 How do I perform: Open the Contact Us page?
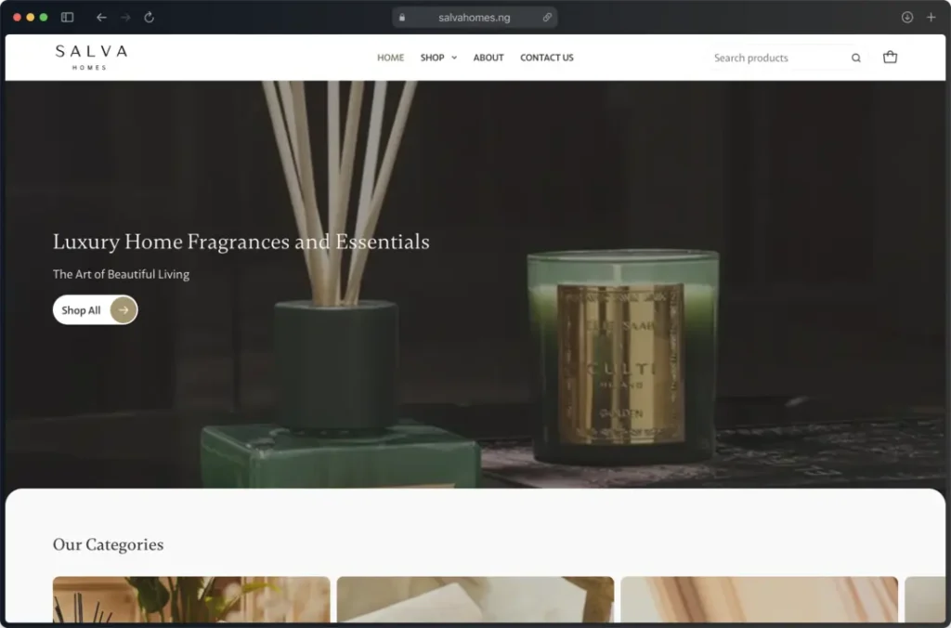click(x=546, y=58)
